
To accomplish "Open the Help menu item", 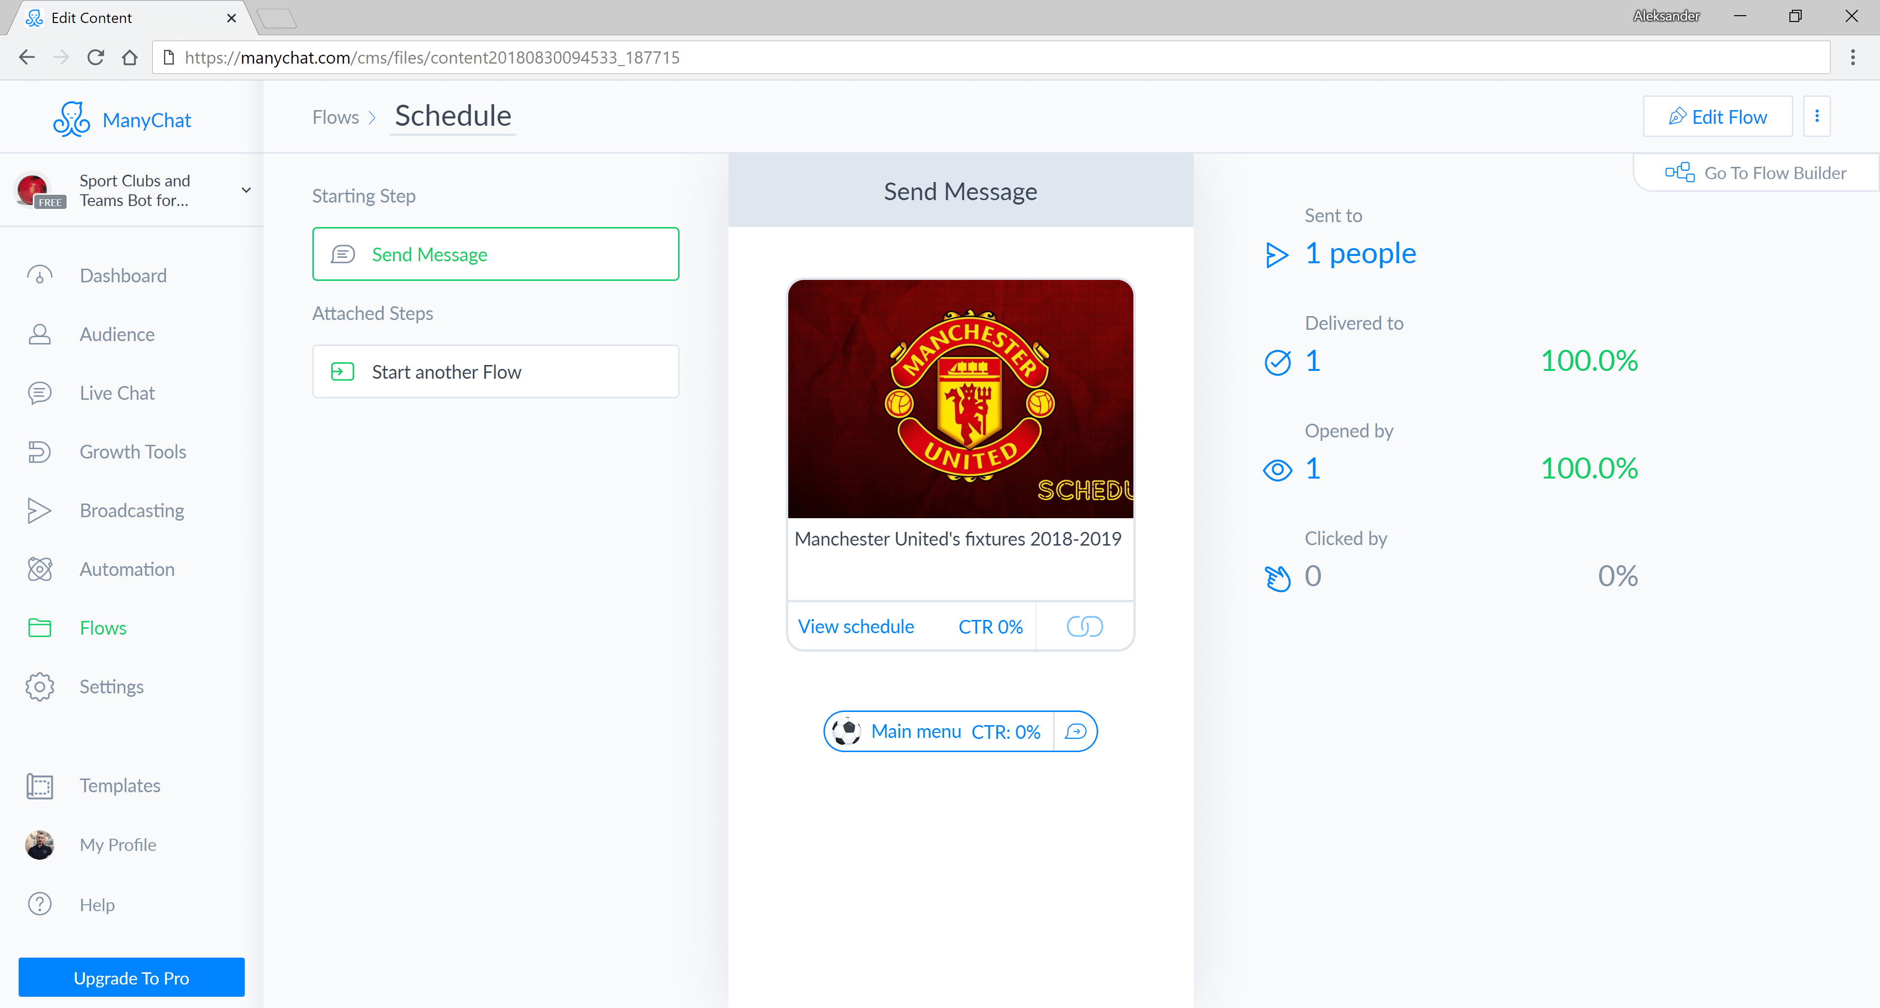I will click(x=97, y=904).
